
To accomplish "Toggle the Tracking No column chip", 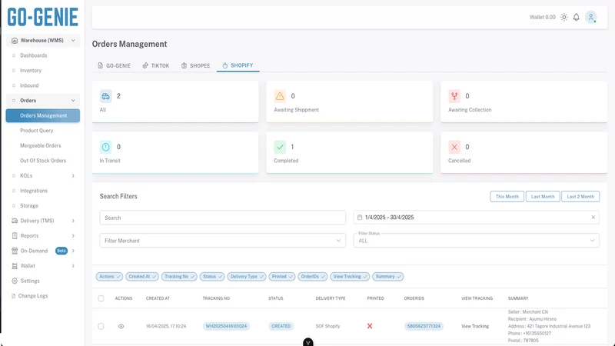I will tap(179, 277).
